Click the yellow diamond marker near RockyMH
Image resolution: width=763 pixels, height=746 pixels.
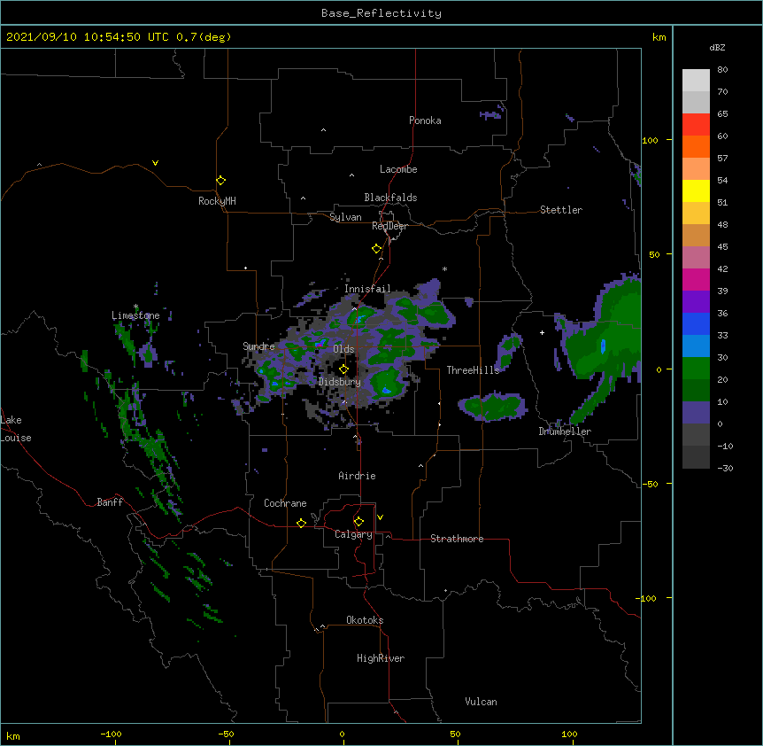221,181
